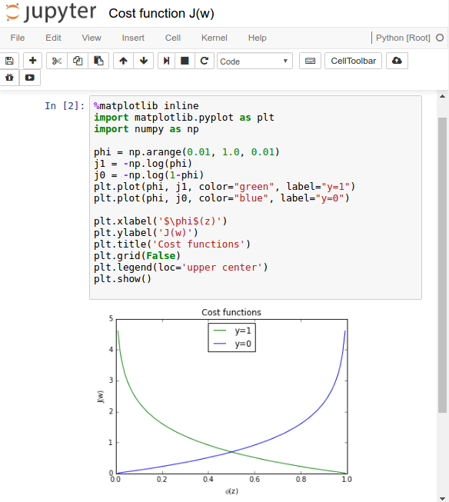Open command palette keyboard icon

click(310, 61)
